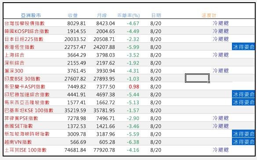Viewport: 257px width, 160px height.
Task: Select the 印度BSE 30指數 monthly value 27893.95
Action: coord(104,79)
